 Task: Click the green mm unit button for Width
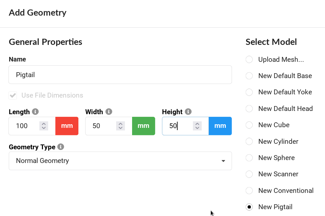[x=143, y=126]
